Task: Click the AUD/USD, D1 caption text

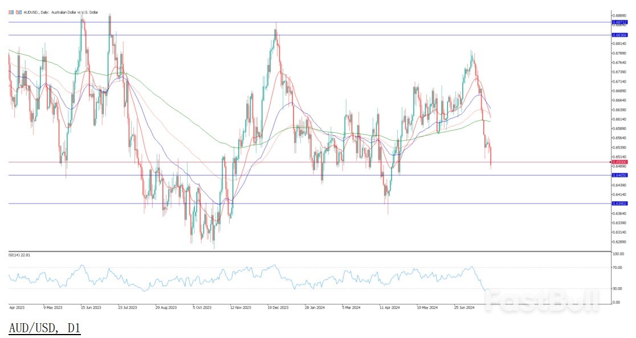Action: [44, 328]
